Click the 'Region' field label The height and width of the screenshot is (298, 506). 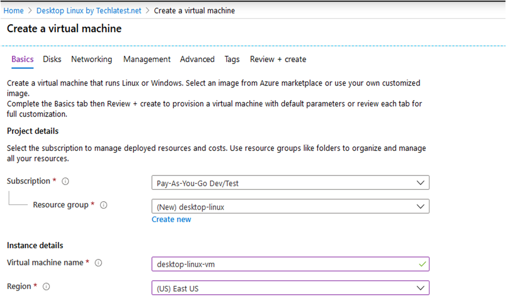tap(19, 286)
